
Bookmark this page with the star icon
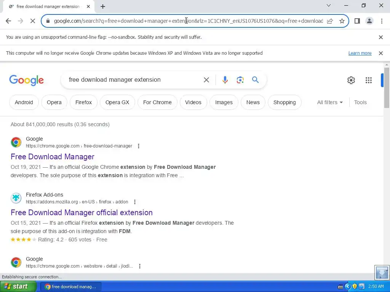click(x=342, y=21)
